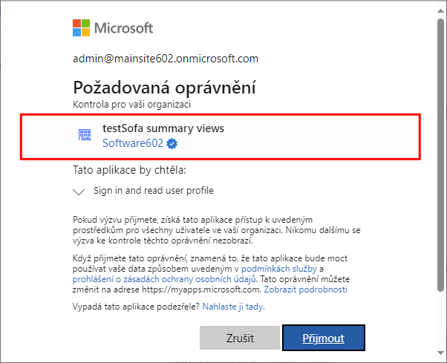Viewport: 447px width, 363px height.
Task: Click the admin@mainsite602.onmicrosoft.com account text
Action: (x=166, y=59)
